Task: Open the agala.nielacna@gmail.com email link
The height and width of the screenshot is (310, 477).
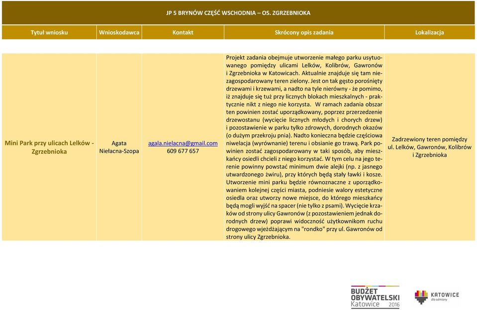Action: pyautogui.click(x=183, y=143)
